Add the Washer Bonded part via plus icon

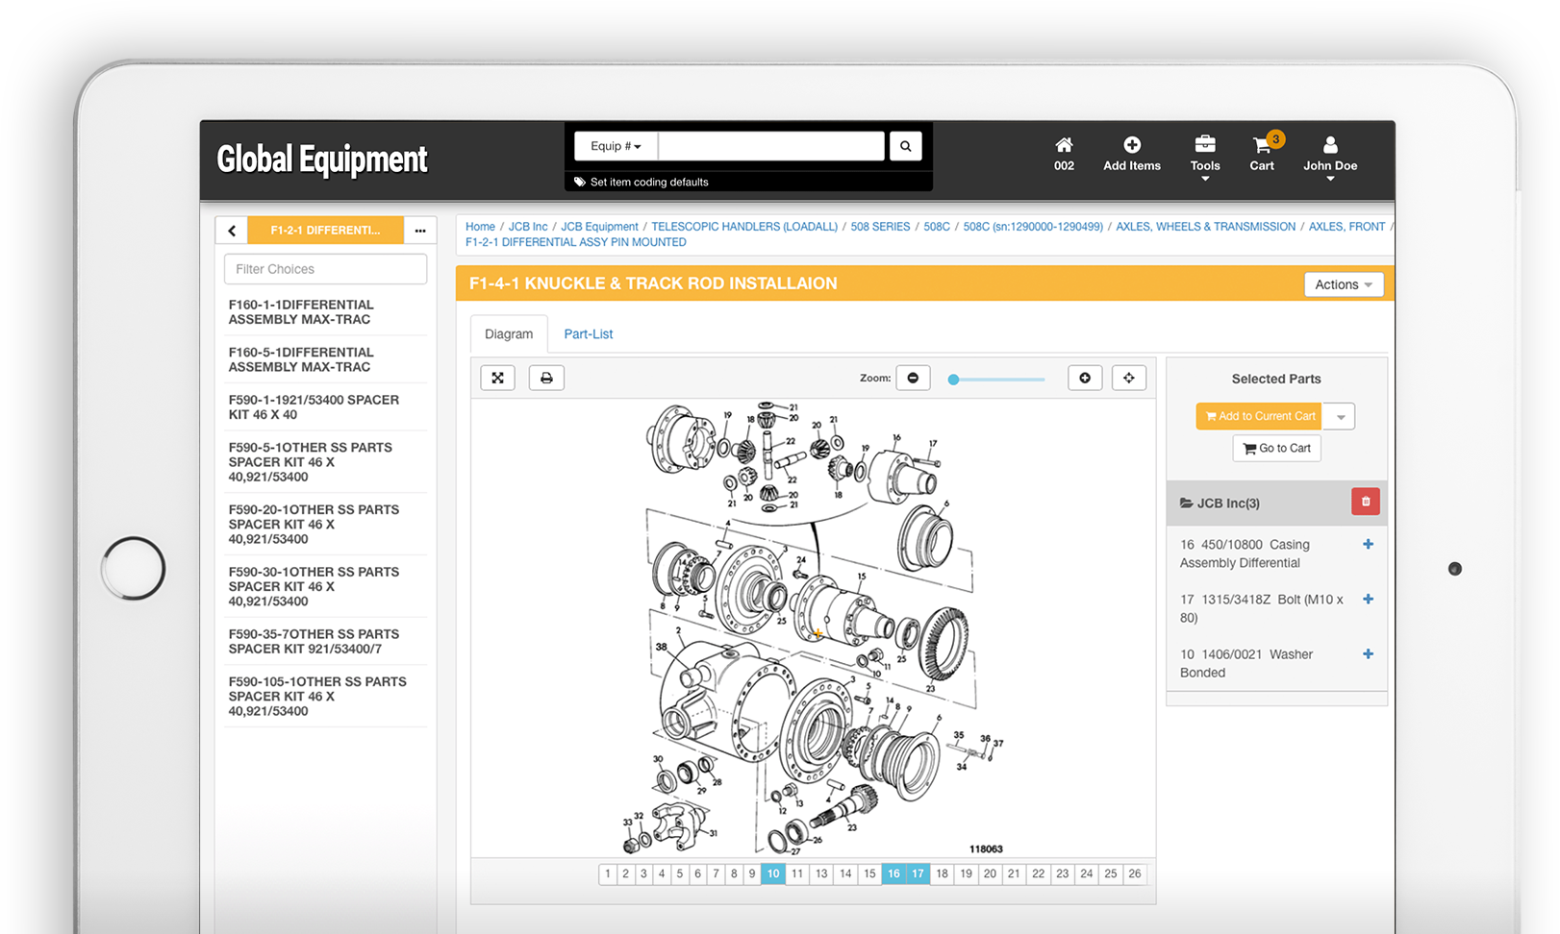(x=1369, y=653)
